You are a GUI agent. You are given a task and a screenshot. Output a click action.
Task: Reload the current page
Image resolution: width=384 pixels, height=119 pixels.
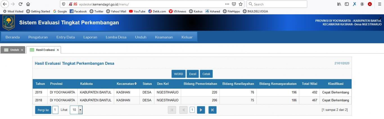pyautogui.click(x=21, y=4)
